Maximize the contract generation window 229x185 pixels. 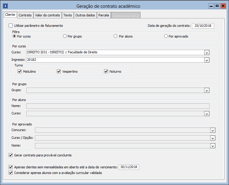[217, 6]
